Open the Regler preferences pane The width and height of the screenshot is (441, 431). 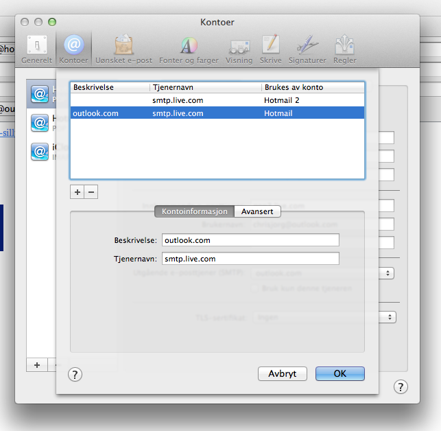click(345, 49)
